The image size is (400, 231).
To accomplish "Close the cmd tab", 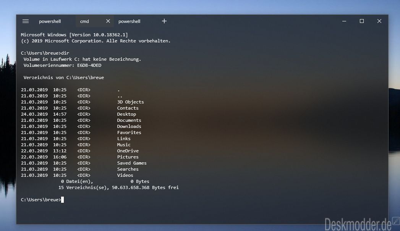I will point(108,21).
